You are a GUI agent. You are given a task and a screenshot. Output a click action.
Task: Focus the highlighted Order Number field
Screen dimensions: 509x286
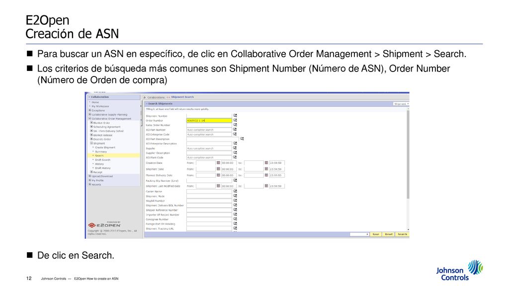coord(209,120)
